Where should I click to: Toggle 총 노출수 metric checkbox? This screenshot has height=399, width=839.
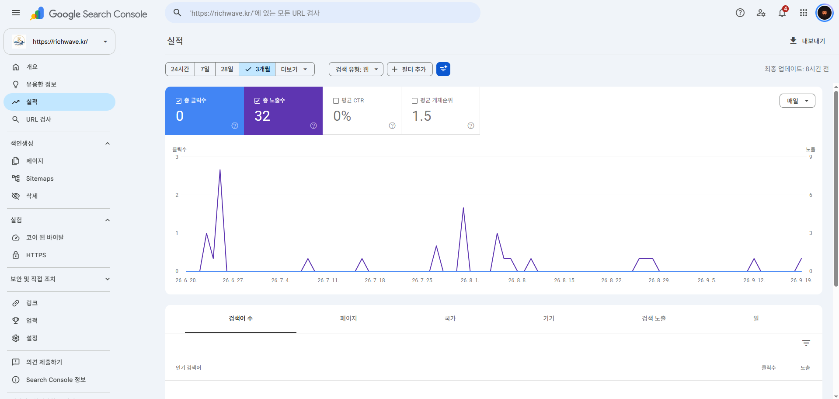pyautogui.click(x=257, y=101)
